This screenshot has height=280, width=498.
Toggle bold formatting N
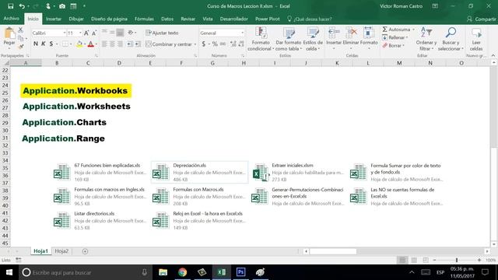point(36,44)
